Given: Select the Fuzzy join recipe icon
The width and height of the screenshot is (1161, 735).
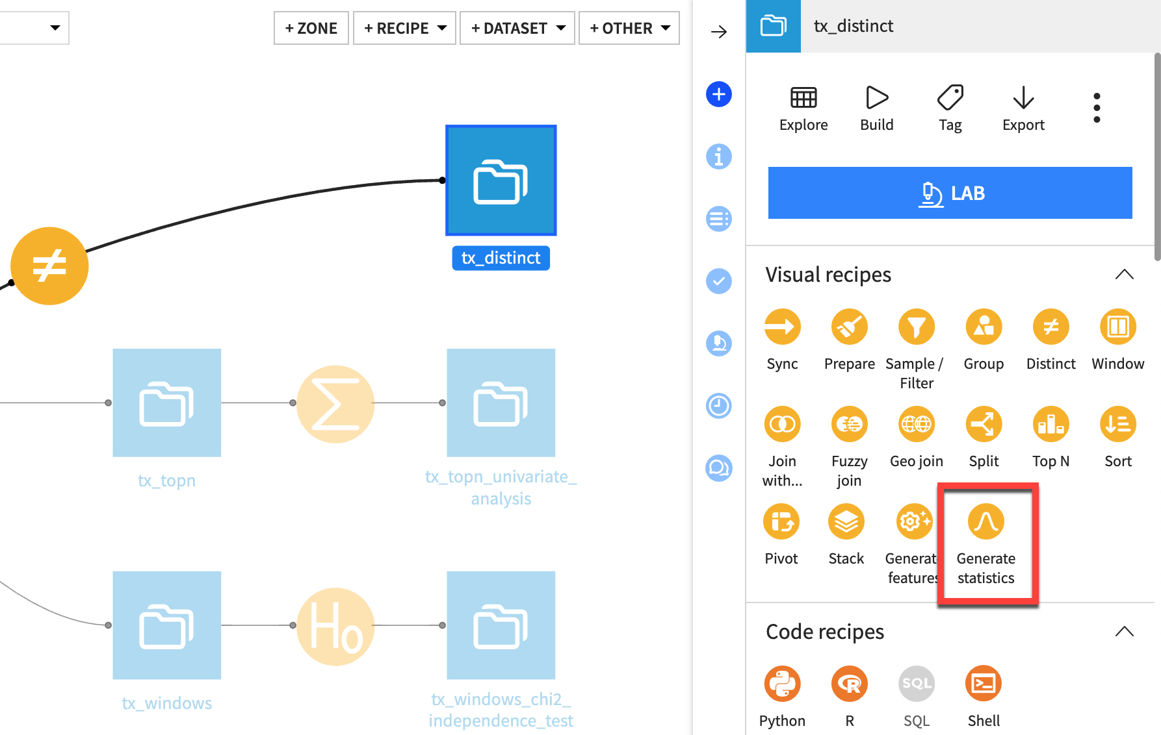Looking at the screenshot, I should [x=849, y=423].
